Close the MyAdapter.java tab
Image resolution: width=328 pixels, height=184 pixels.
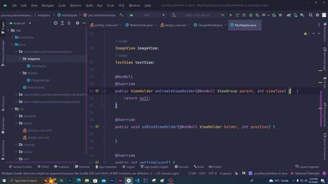(259, 25)
